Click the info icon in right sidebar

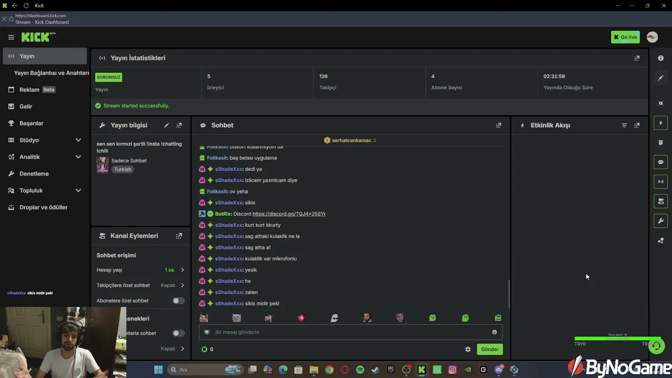661,58
